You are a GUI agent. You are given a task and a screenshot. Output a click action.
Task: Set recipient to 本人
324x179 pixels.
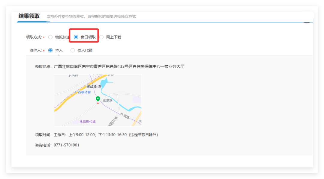pos(50,50)
